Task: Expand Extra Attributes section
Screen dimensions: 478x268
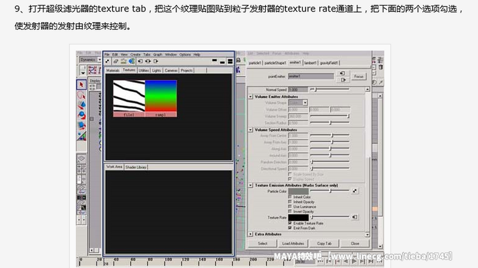Action: pyautogui.click(x=250, y=234)
